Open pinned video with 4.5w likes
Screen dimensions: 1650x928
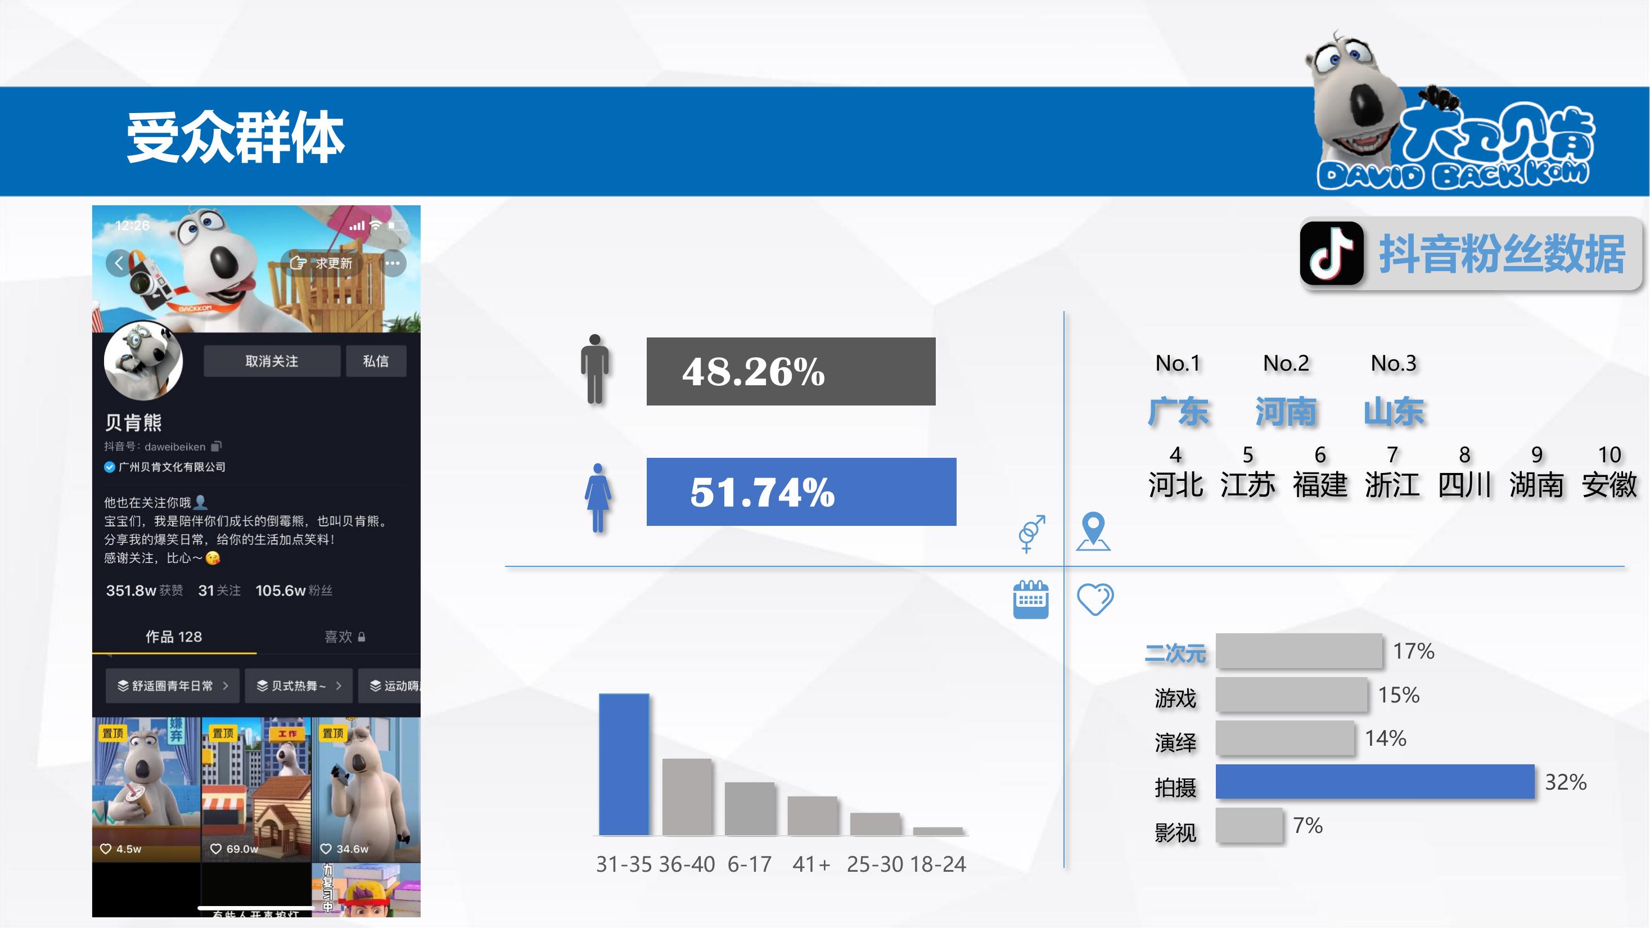pyautogui.click(x=147, y=790)
